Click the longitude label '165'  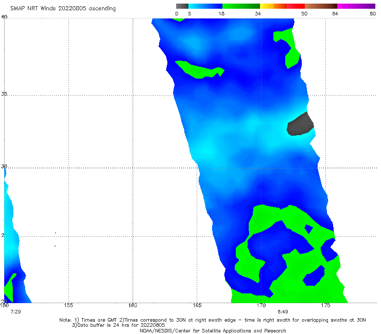click(197, 305)
